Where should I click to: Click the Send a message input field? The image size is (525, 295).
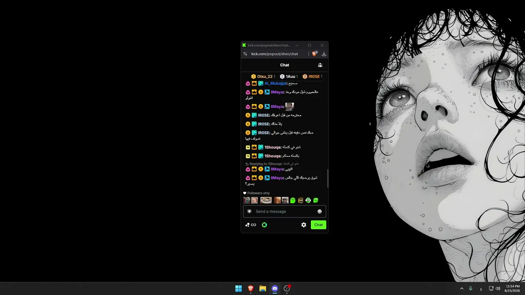pos(285,211)
